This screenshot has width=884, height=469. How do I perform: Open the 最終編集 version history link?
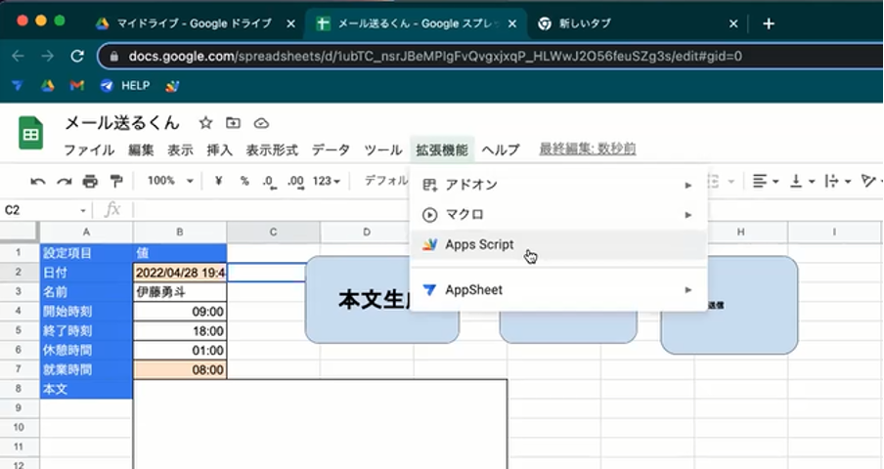[588, 149]
